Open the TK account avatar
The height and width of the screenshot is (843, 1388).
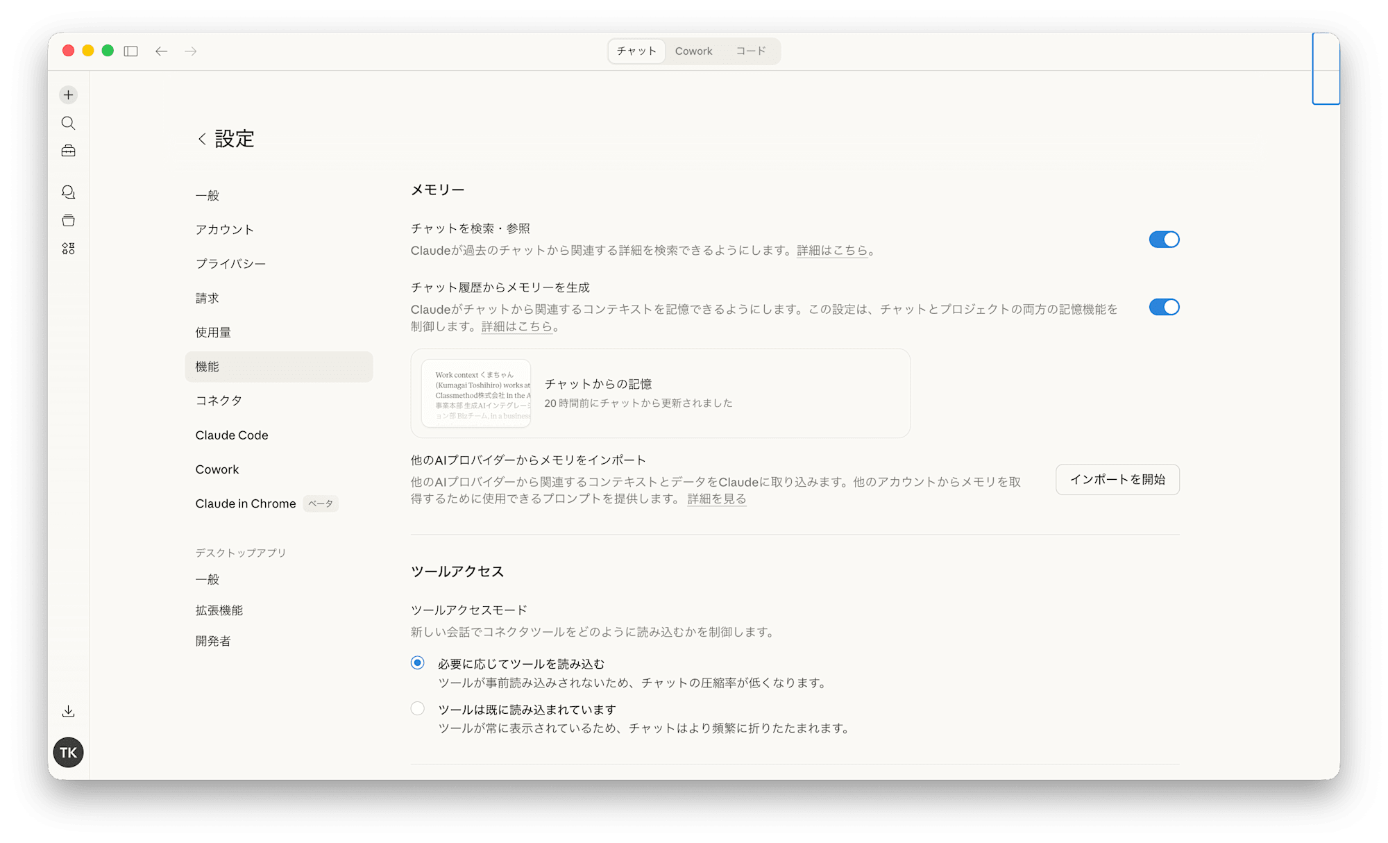tap(68, 751)
